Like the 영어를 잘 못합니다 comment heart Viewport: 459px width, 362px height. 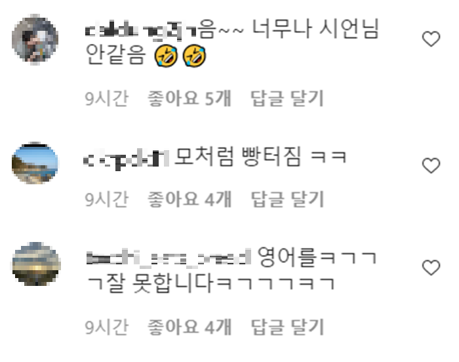point(431,268)
